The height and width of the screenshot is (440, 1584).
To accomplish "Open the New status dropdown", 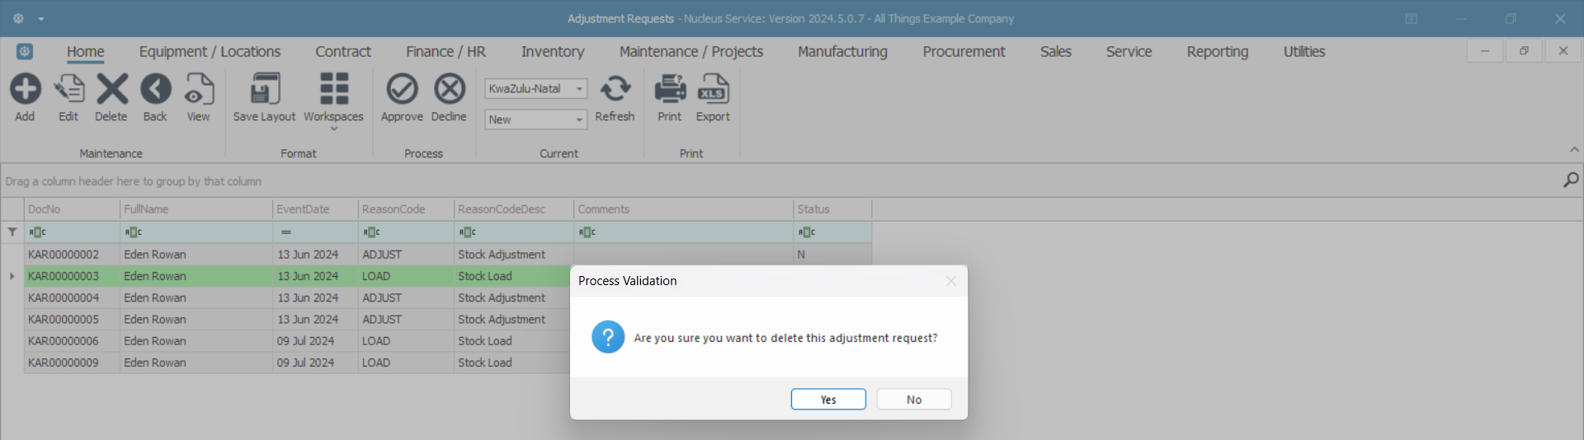I will (x=580, y=119).
